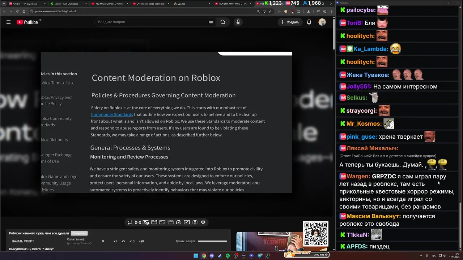
Task: Start voice search with the microphone icon
Action: (x=238, y=22)
